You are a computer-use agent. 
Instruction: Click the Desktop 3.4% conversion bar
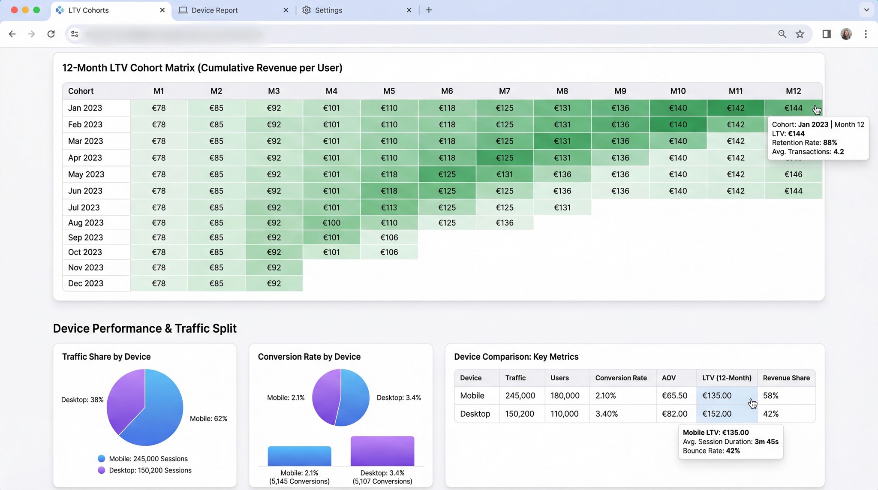(x=382, y=451)
